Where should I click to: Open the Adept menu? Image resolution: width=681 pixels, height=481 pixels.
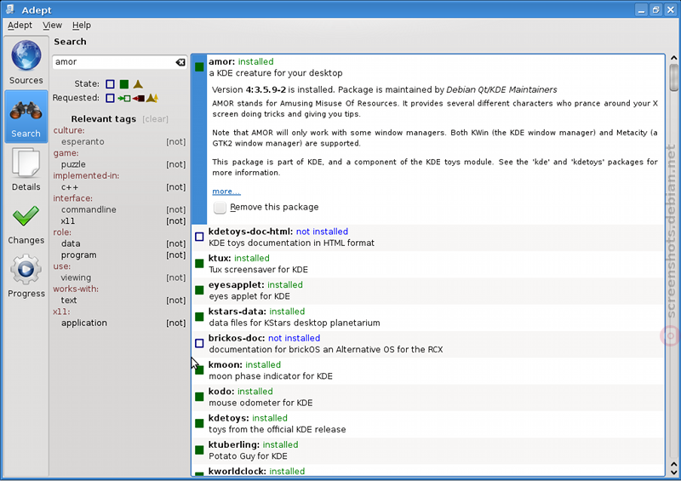20,26
